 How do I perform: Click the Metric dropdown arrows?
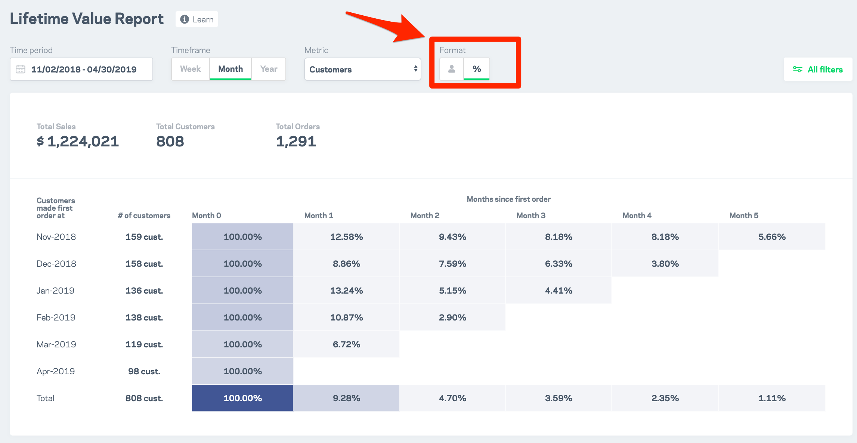click(x=415, y=69)
